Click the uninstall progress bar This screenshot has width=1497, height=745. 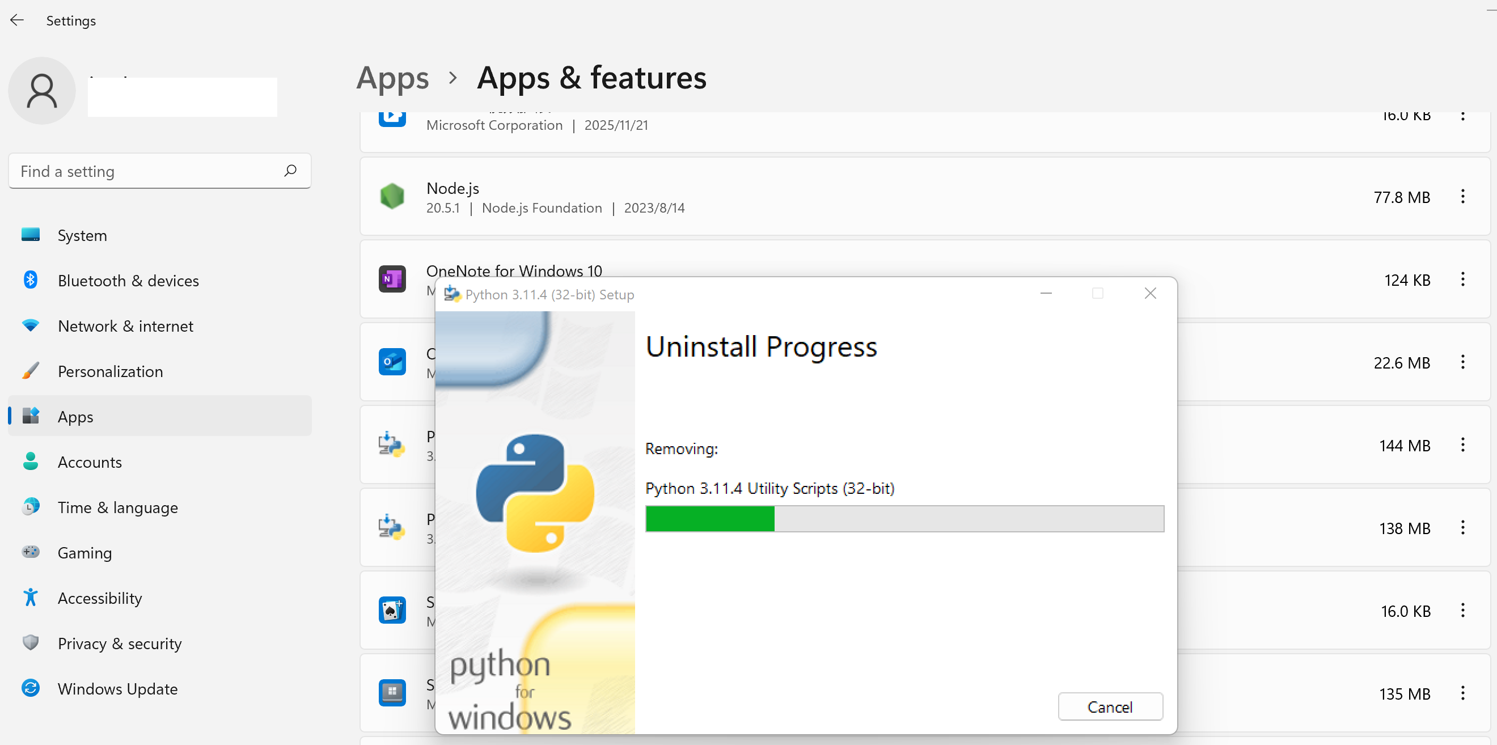(904, 518)
